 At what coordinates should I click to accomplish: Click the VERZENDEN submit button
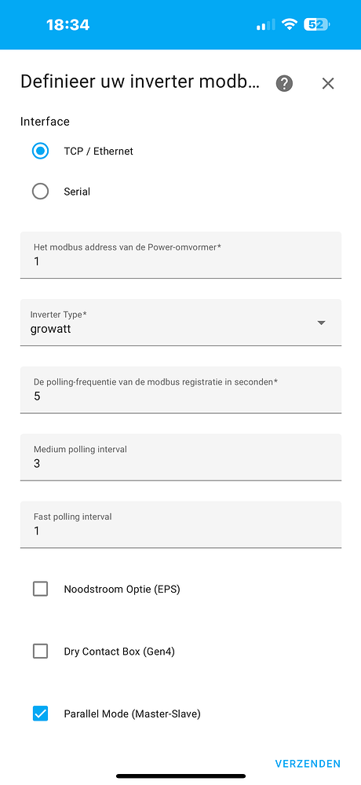[x=308, y=764]
